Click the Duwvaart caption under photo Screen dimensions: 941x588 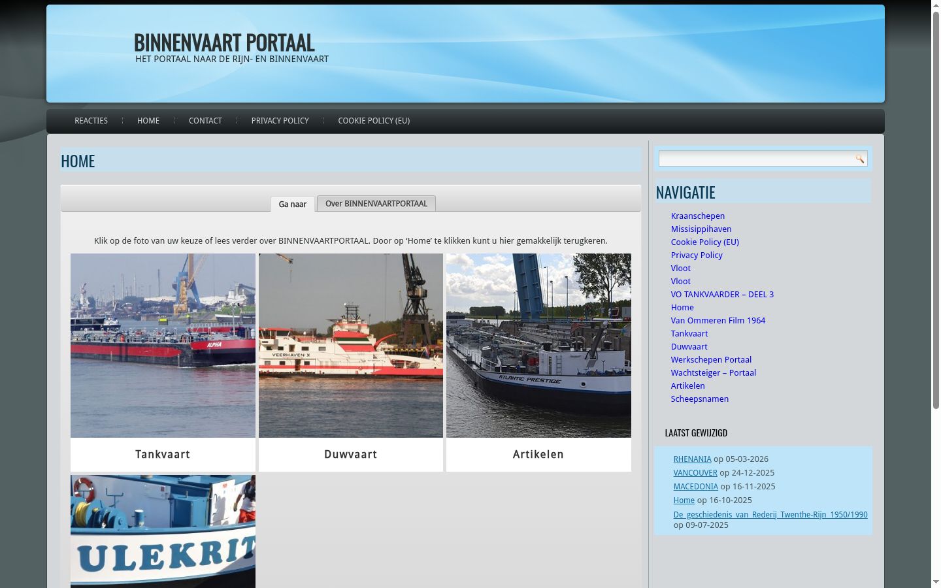(x=351, y=454)
